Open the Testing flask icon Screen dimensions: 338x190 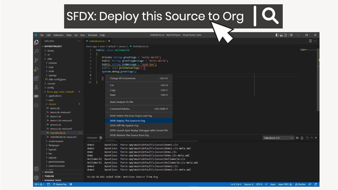[x=36, y=87]
